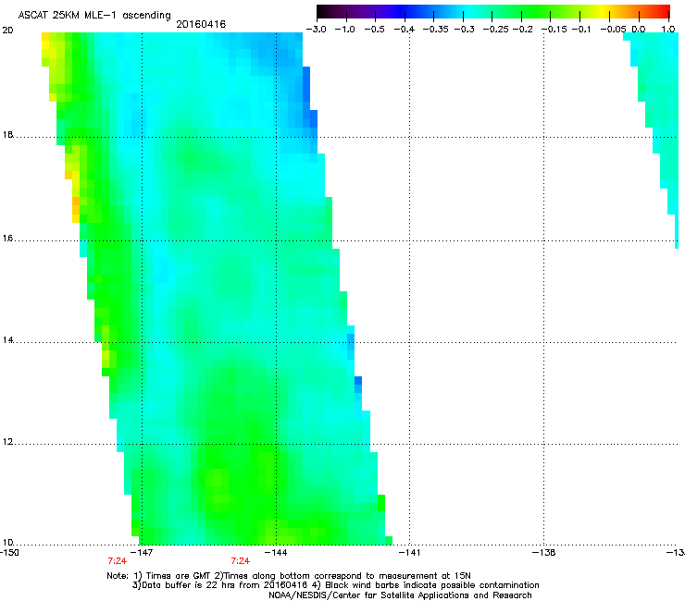Screen dimensions: 685x601
Task: Click the 0.0 colorbar label
Action: [x=639, y=30]
